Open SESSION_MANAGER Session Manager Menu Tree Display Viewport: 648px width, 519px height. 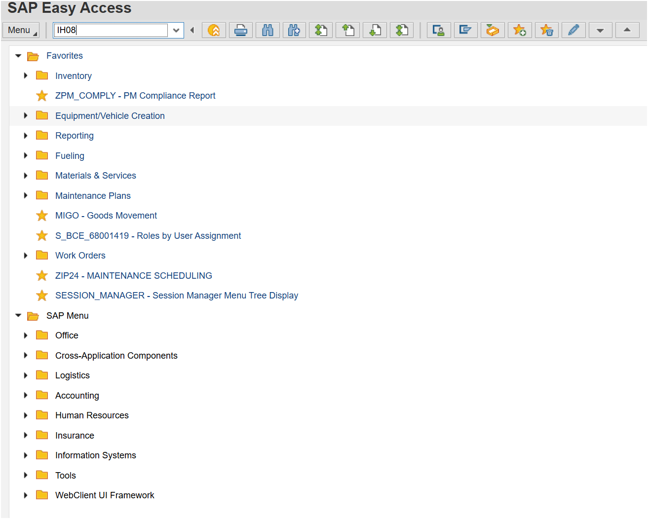tap(177, 296)
